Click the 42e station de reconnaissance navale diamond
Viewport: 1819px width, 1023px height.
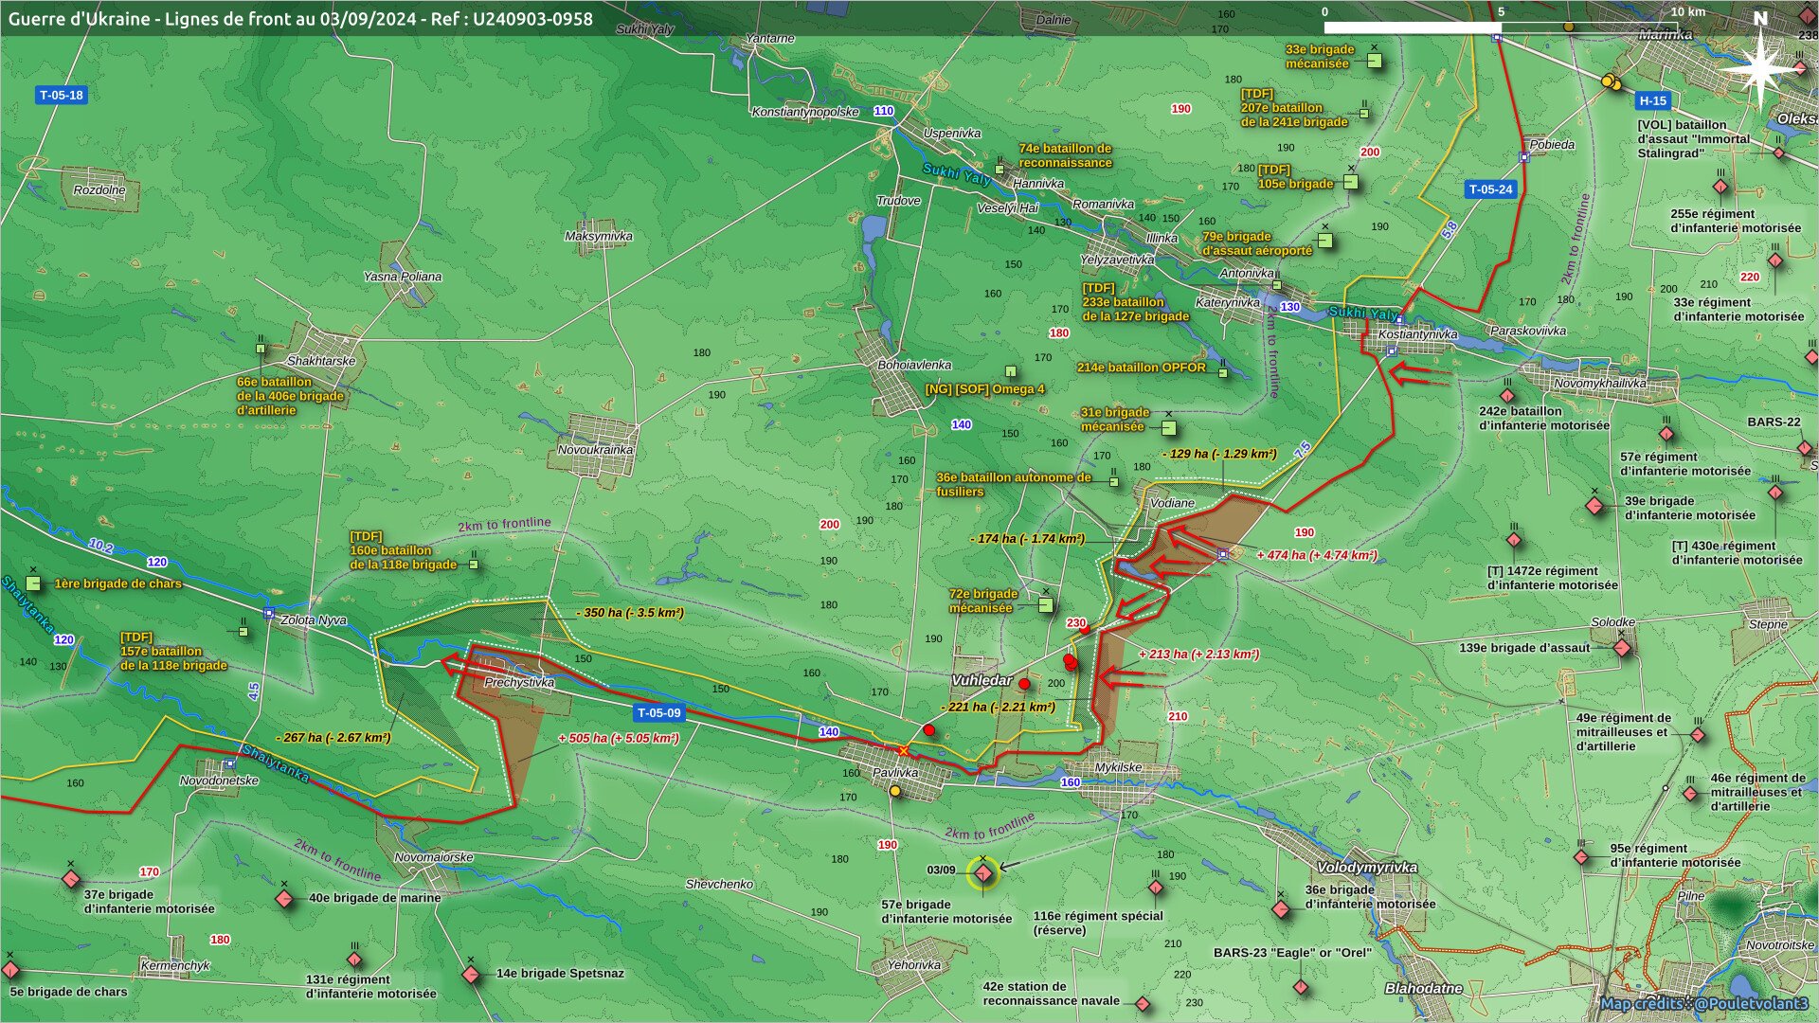[1143, 1004]
